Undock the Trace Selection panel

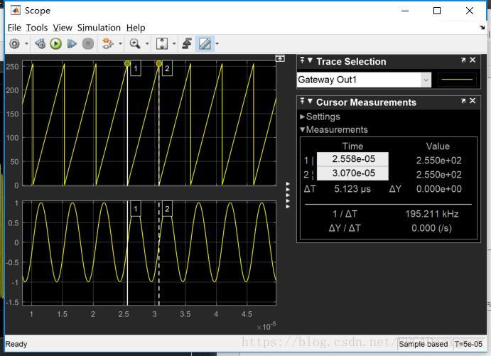(x=463, y=60)
